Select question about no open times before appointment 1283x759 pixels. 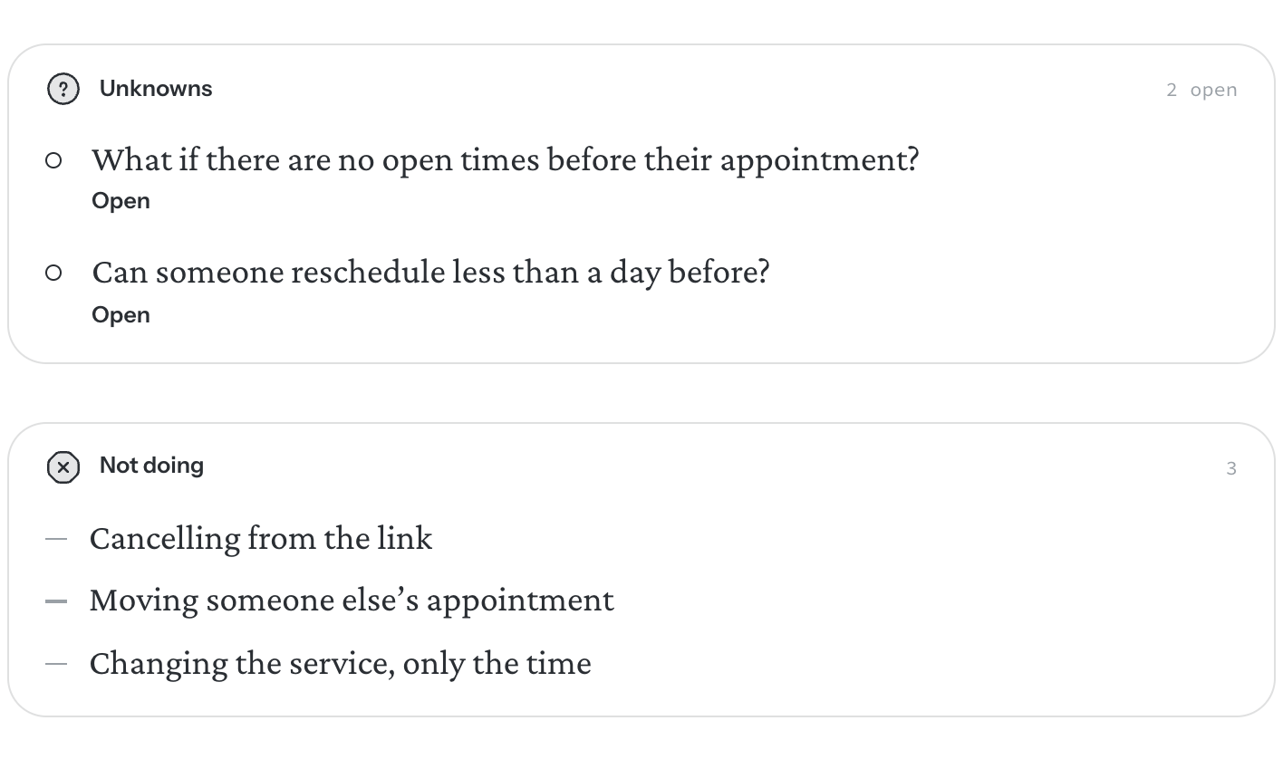505,160
